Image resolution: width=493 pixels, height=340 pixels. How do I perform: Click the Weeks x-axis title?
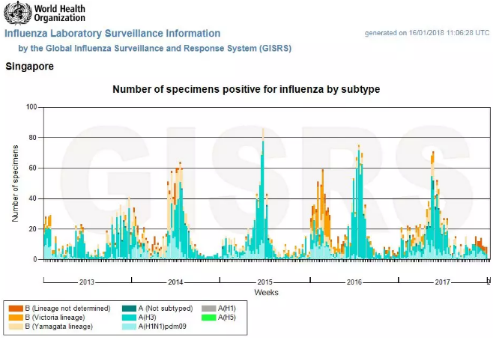(x=266, y=292)
